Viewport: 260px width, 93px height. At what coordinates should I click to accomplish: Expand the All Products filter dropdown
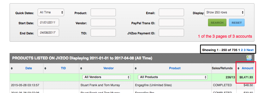tap(173, 77)
